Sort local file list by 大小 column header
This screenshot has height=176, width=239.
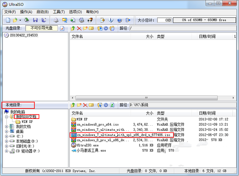(x=143, y=113)
